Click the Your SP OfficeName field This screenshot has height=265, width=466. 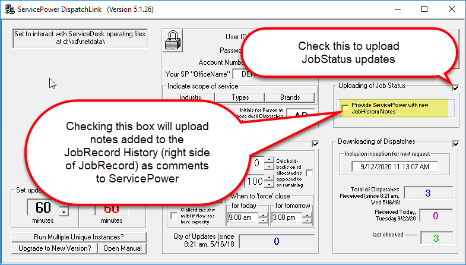click(244, 74)
